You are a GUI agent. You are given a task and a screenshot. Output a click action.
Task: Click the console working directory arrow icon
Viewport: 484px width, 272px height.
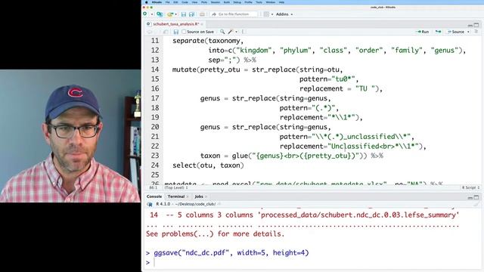point(219,204)
